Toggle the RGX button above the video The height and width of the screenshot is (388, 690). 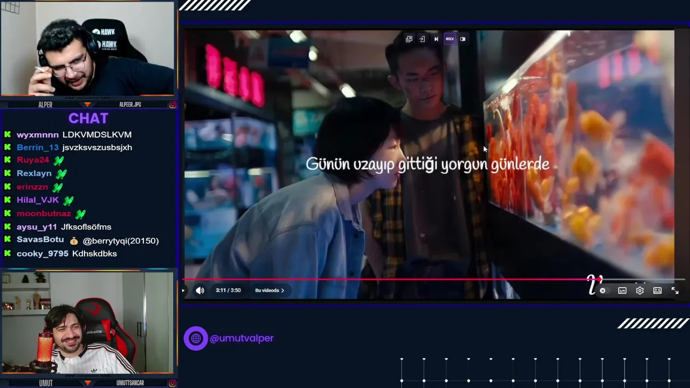[x=450, y=39]
